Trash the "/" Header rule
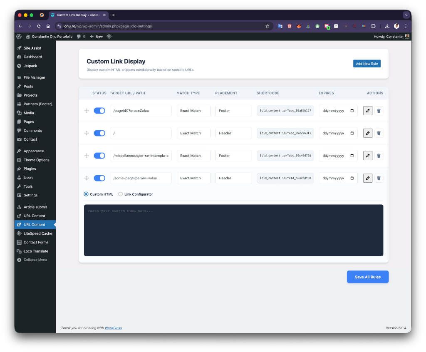The image size is (426, 352). tap(379, 133)
